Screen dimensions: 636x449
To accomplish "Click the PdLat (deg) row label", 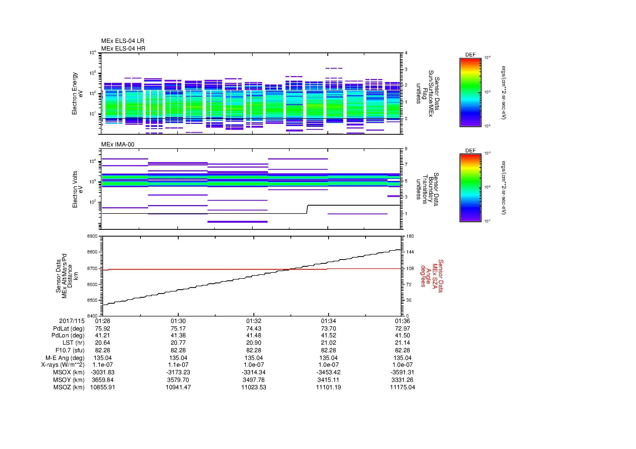I will 69,329.
